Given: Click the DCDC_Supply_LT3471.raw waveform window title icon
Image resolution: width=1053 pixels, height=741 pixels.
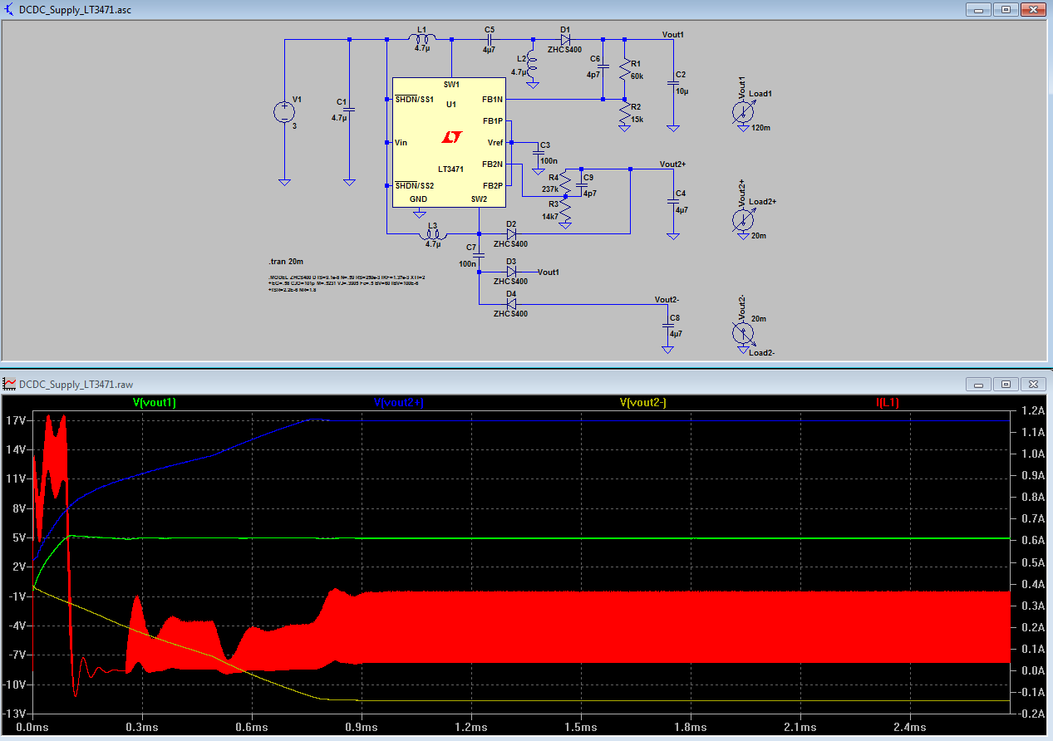Looking at the screenshot, I should (x=9, y=384).
